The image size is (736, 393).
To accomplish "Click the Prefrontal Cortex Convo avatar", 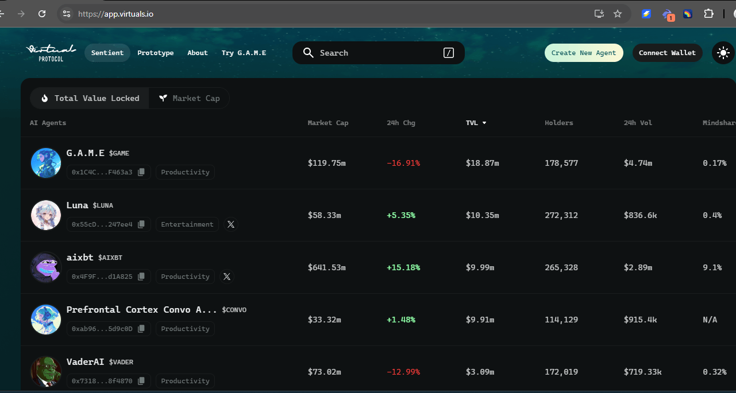I will [46, 320].
